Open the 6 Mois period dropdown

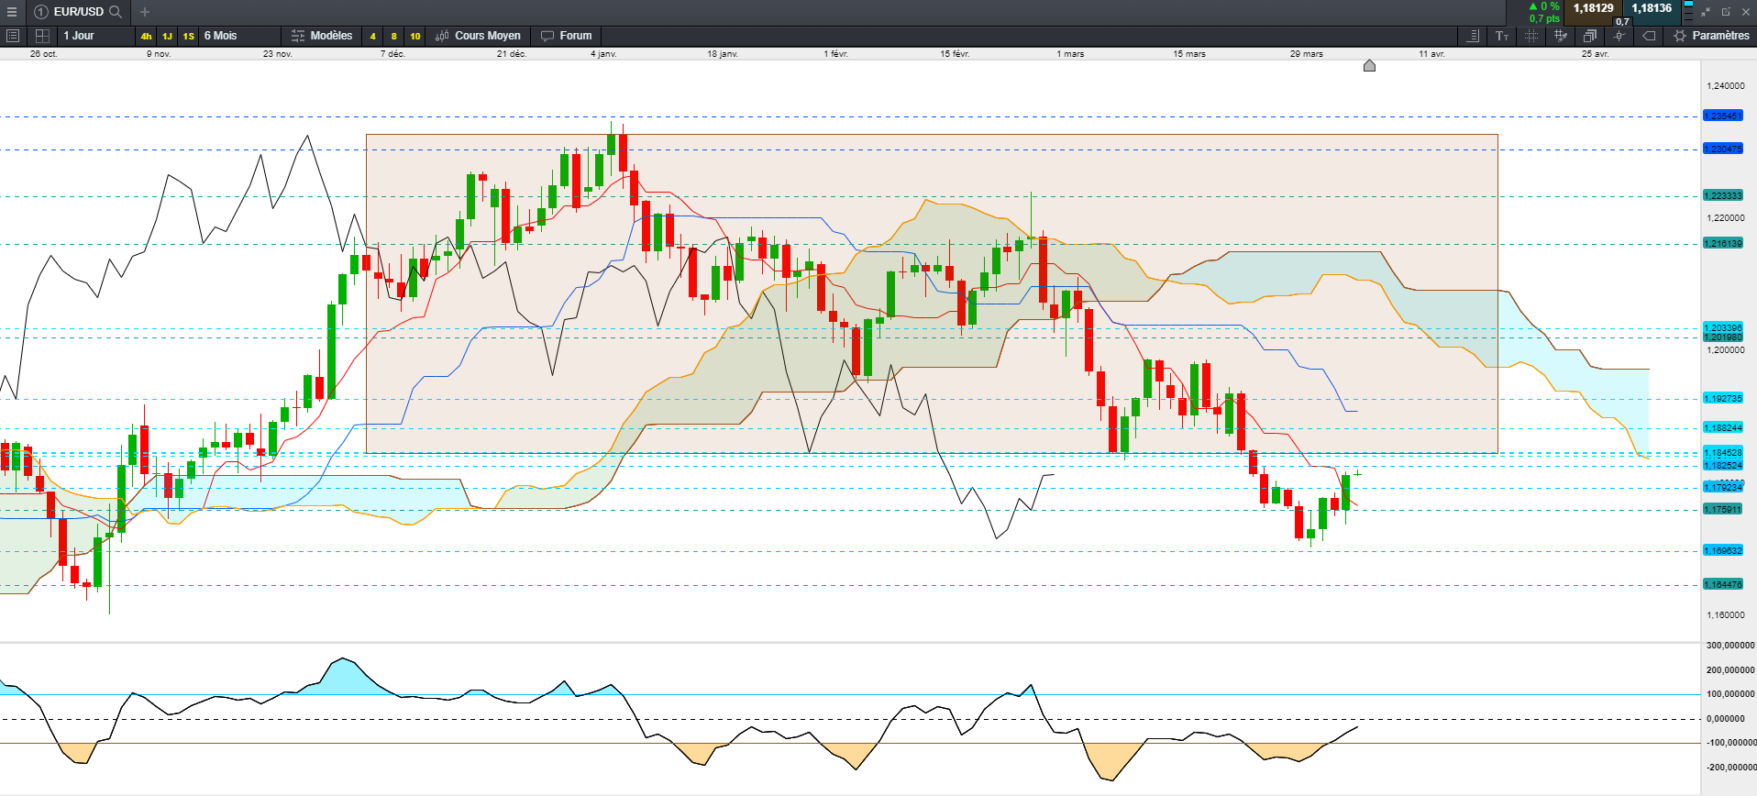[x=240, y=36]
